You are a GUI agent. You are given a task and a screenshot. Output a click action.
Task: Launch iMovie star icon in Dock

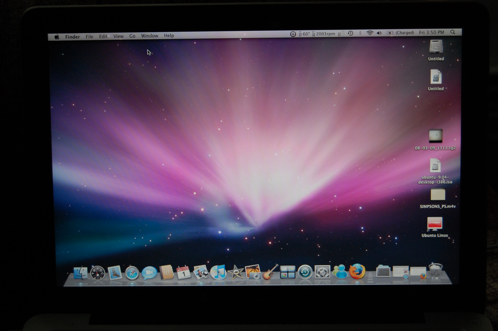tap(236, 272)
